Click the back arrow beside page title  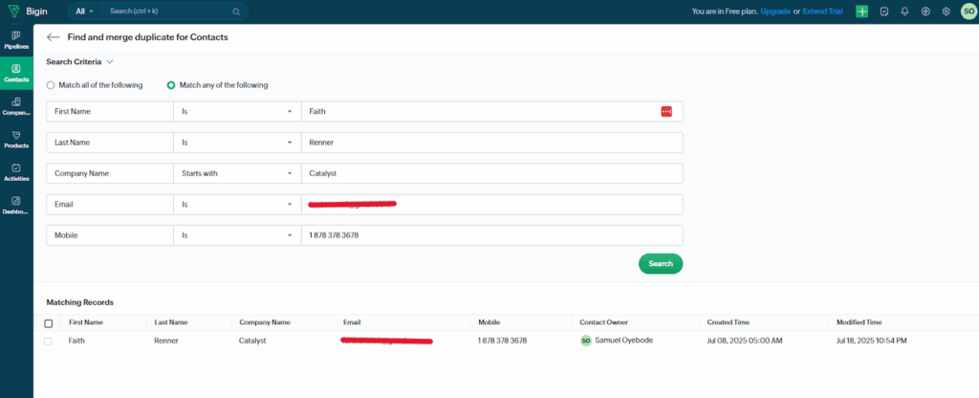point(53,37)
